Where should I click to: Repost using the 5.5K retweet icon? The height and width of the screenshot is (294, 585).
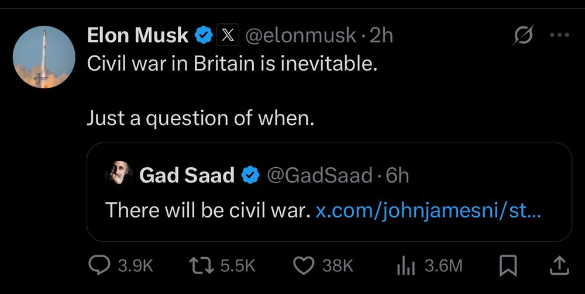click(204, 266)
